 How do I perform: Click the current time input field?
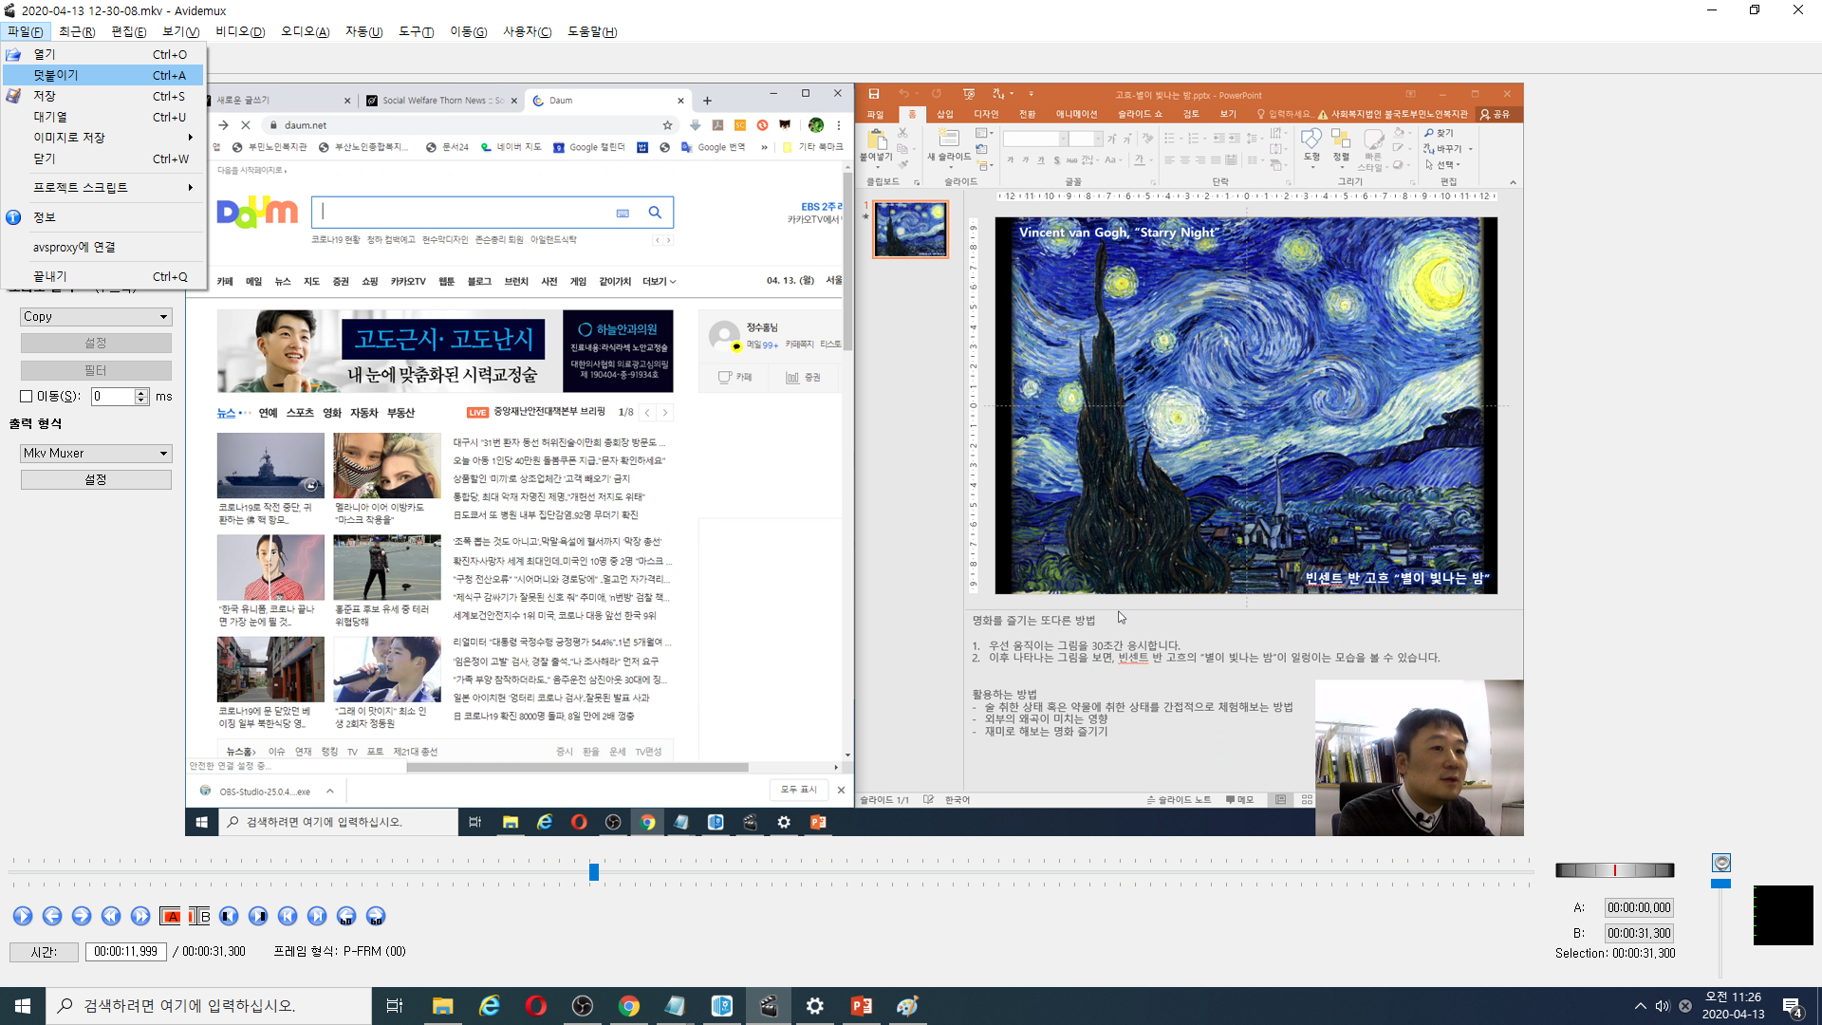[125, 951]
